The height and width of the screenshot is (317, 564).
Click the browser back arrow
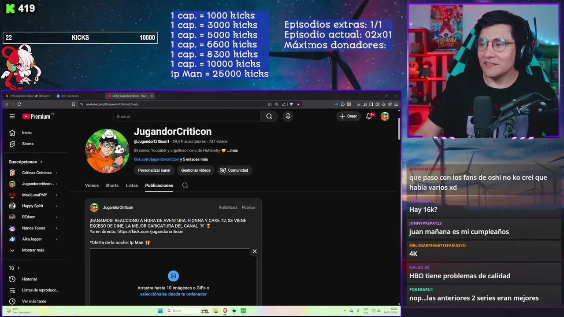click(x=7, y=104)
